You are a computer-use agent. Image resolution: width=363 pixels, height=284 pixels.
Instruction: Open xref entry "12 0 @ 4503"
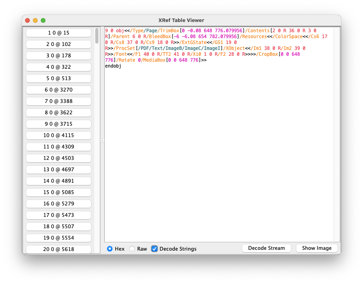58,158
